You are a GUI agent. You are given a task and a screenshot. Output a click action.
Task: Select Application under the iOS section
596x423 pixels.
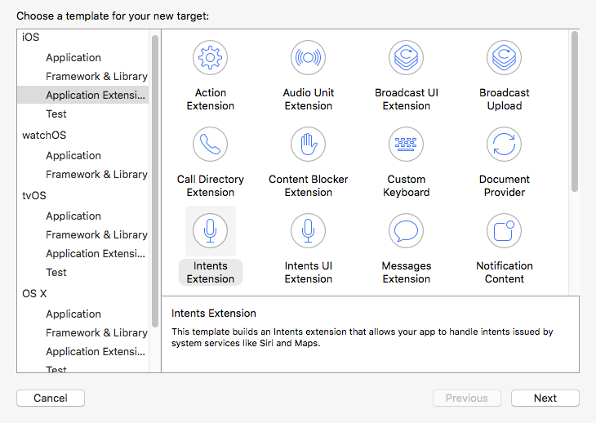73,58
